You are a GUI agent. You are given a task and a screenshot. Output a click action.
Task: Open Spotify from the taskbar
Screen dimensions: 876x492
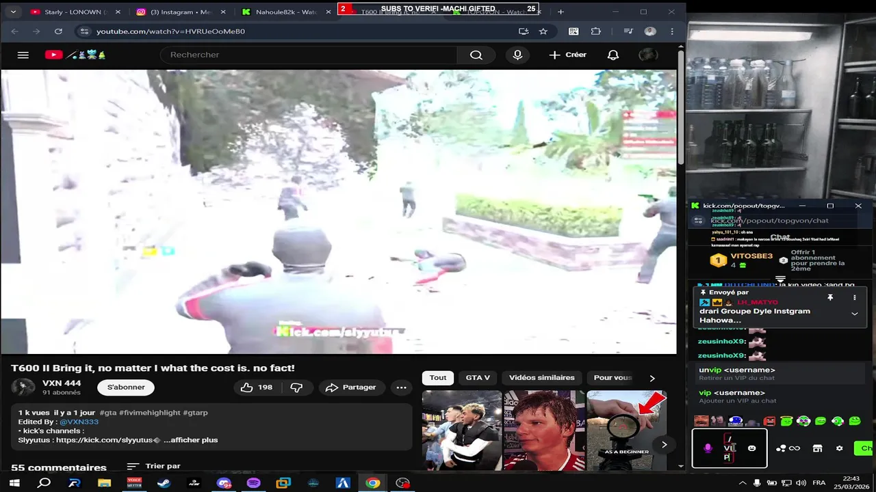253,483
